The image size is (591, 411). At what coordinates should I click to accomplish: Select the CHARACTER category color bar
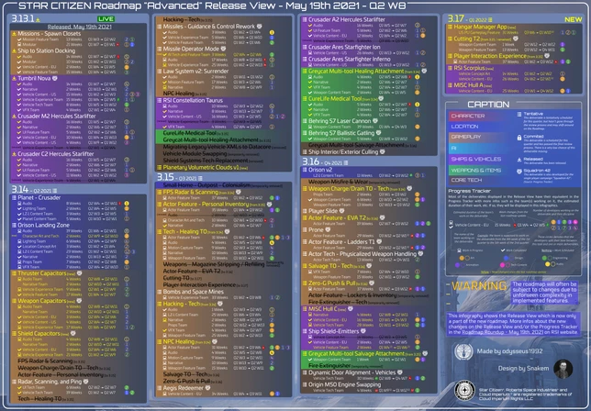(469, 117)
